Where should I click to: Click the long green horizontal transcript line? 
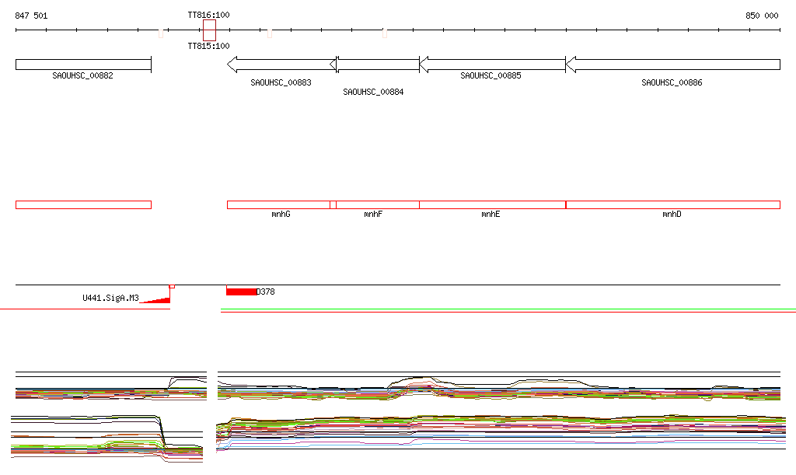tap(508, 309)
